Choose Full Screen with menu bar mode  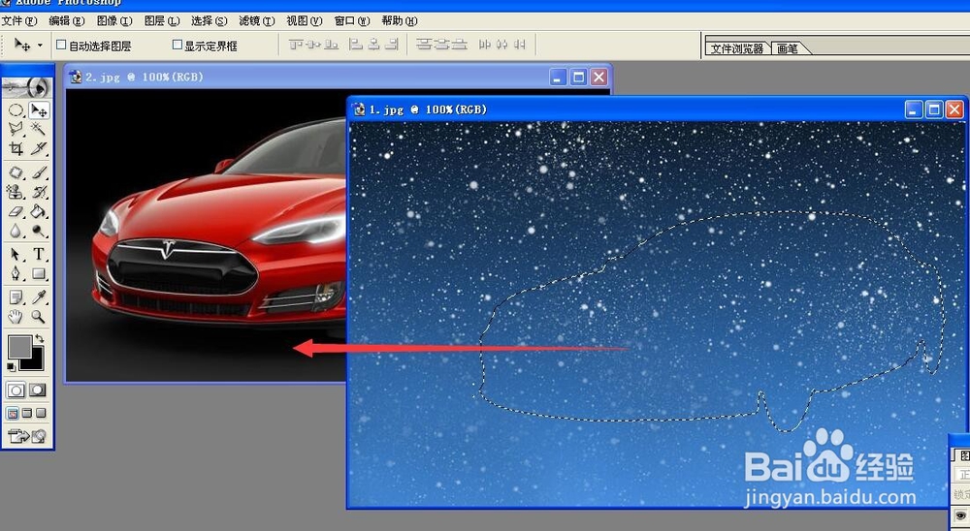(x=27, y=413)
